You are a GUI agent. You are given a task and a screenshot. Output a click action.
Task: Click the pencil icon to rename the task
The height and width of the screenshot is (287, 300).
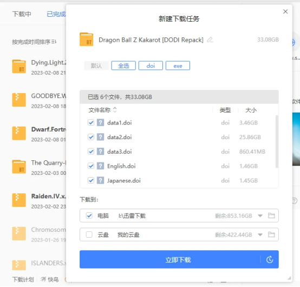tap(210, 40)
